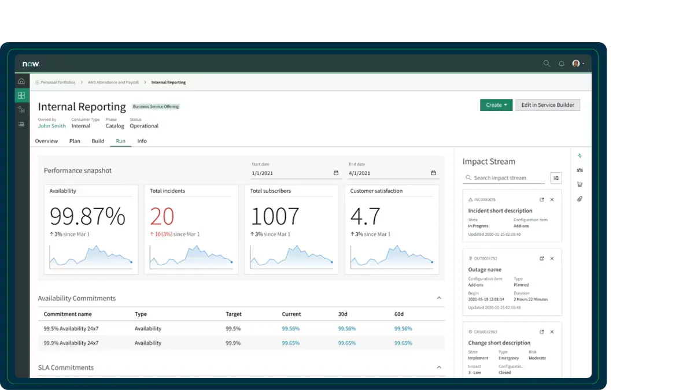Dismiss the Outage name card
Image resolution: width=694 pixels, height=390 pixels.
click(552, 259)
